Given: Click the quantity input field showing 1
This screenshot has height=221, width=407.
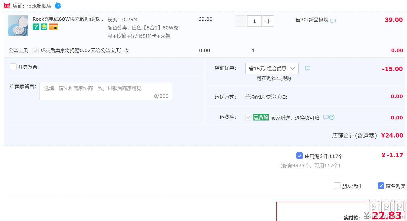Looking at the screenshot, I should pos(254,21).
